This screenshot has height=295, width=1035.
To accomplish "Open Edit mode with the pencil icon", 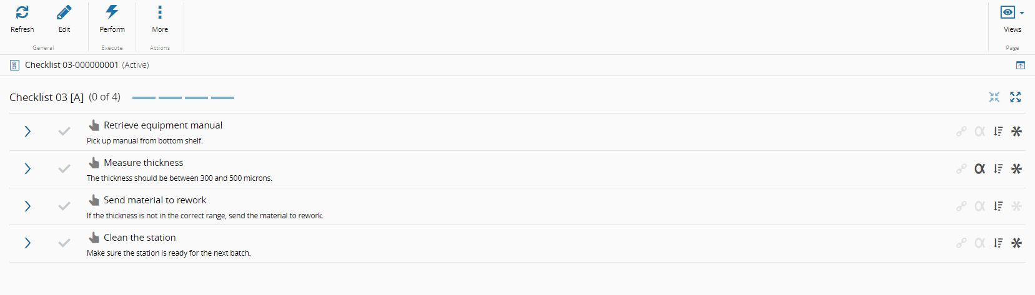I will point(64,12).
